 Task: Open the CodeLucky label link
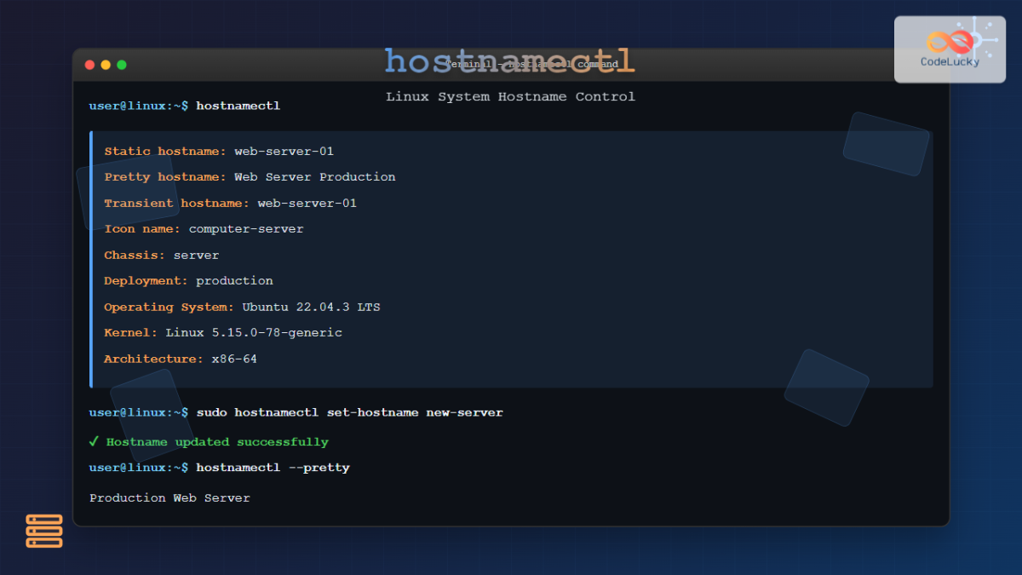(x=948, y=60)
